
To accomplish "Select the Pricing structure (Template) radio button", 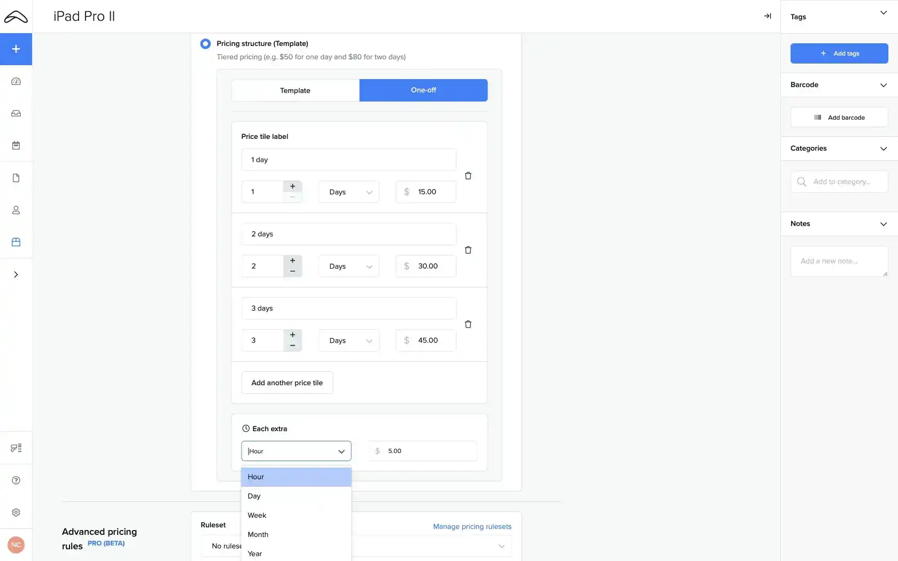I will (x=205, y=44).
